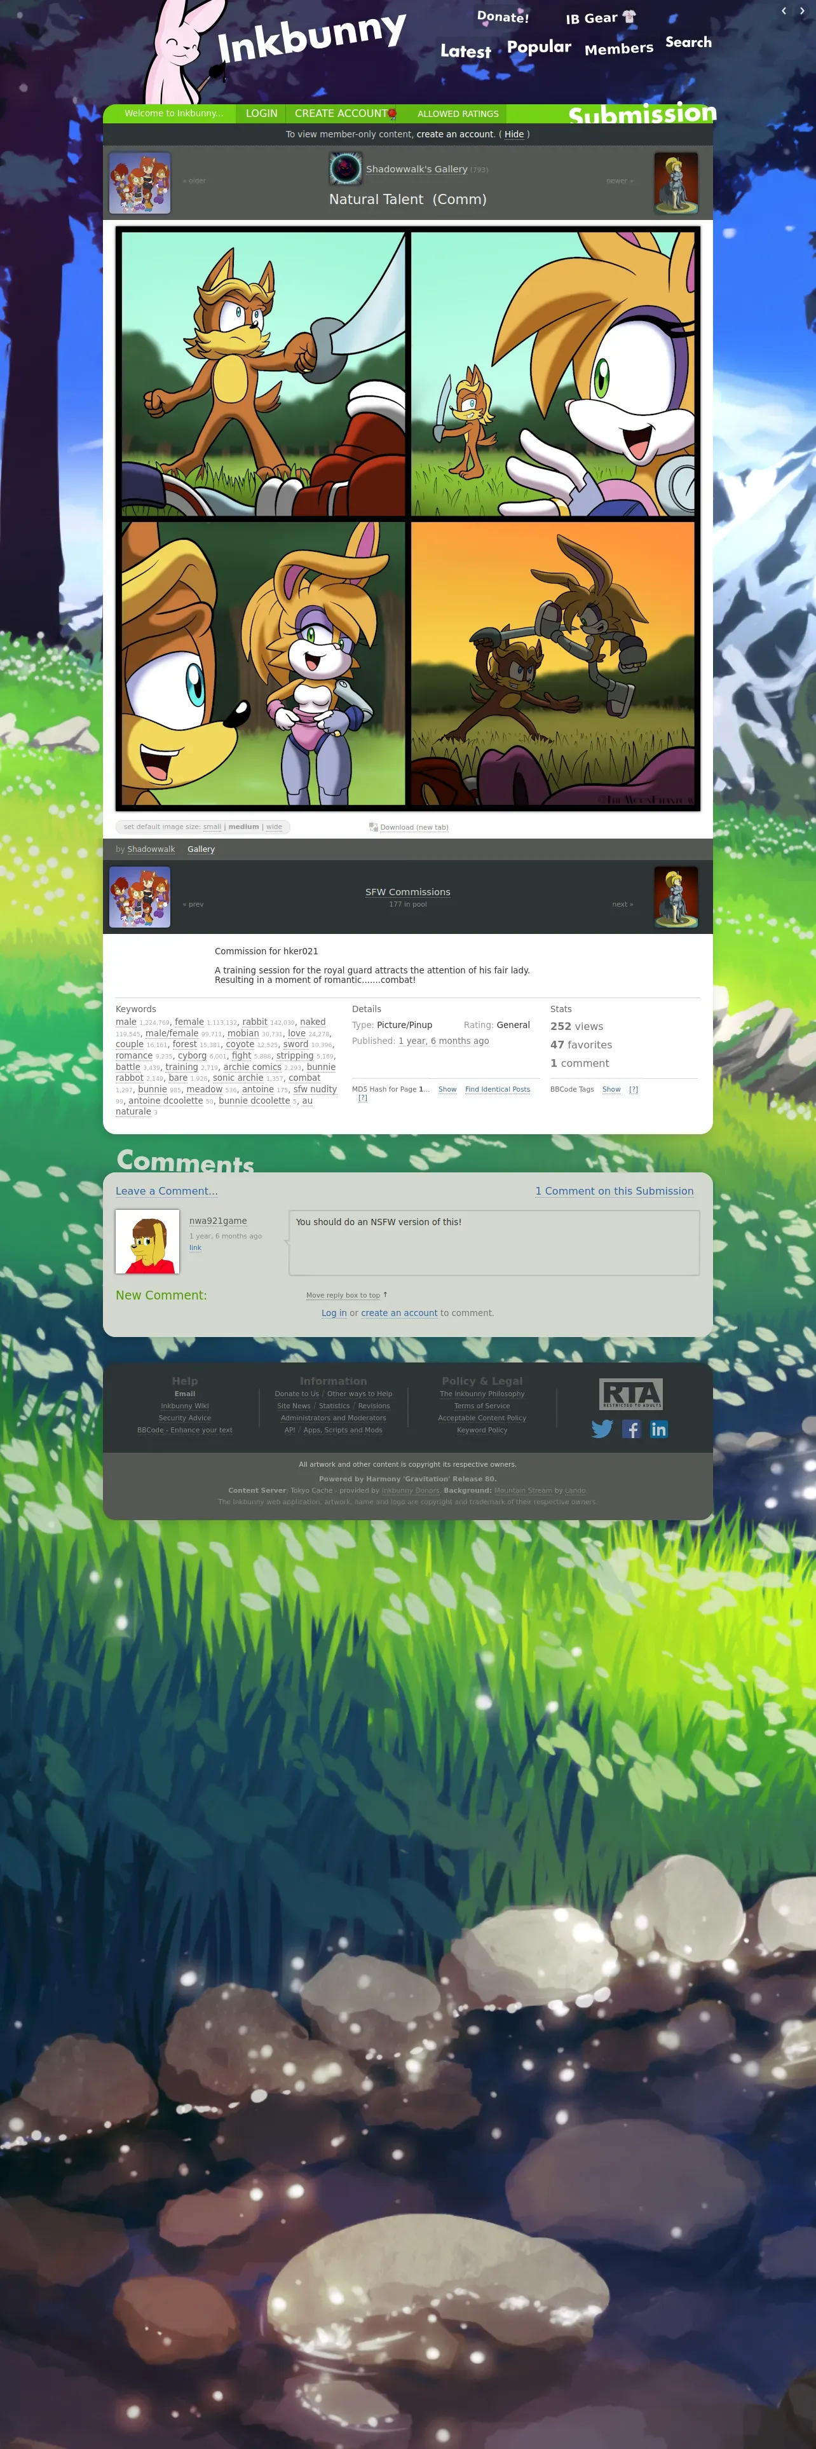Viewport: 816px width, 2449px height.
Task: Open Keyword Policy footer link
Action: (482, 1430)
